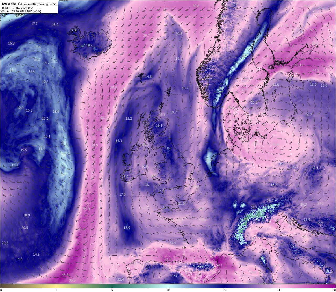The width and height of the screenshot is (336, 292).
Task: Click the 12.4 value label
Action: (319, 223)
